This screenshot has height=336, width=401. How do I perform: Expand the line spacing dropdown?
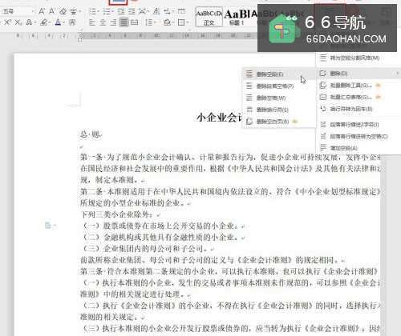[155, 22]
